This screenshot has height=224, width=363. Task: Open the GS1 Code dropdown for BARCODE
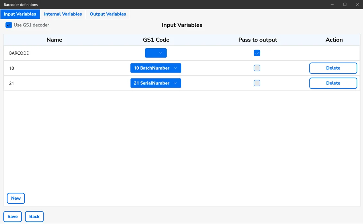[x=156, y=53]
